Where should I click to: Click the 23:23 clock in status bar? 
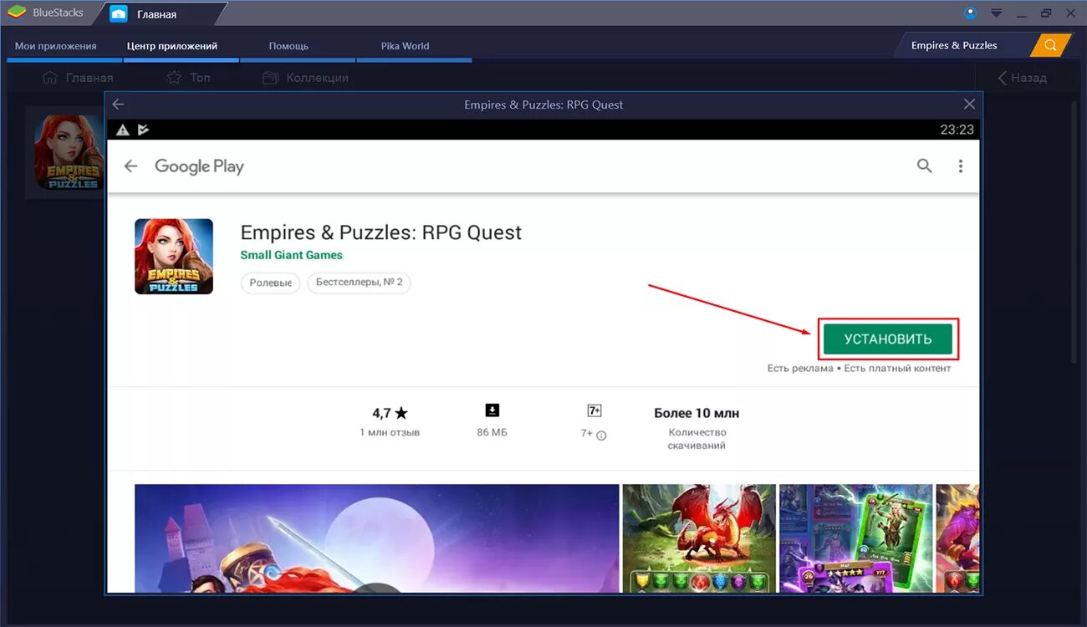(957, 130)
